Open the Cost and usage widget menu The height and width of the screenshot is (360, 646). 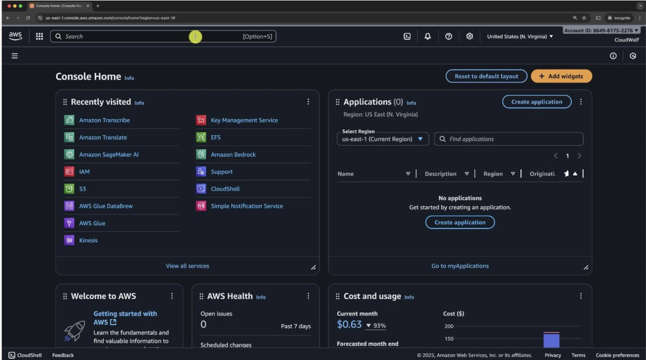coord(581,296)
